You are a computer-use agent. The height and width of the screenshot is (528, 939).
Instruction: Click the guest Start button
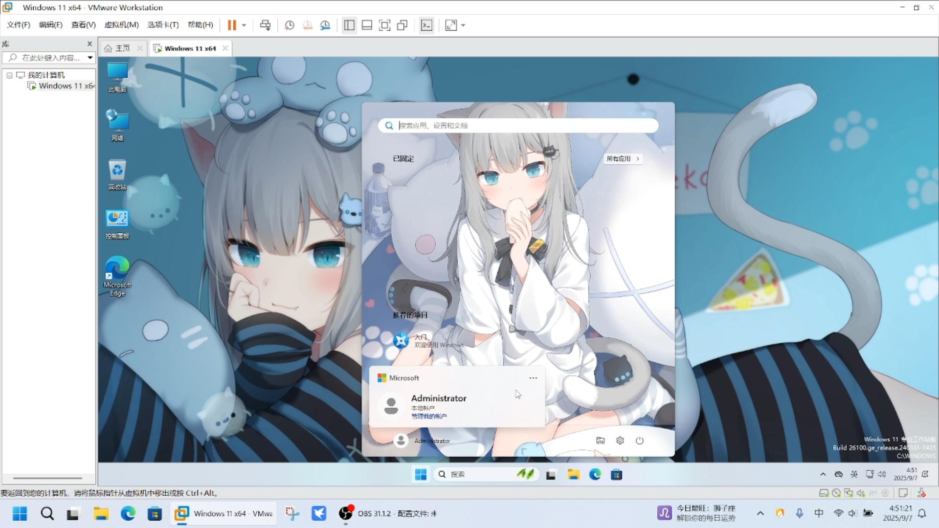coord(421,474)
